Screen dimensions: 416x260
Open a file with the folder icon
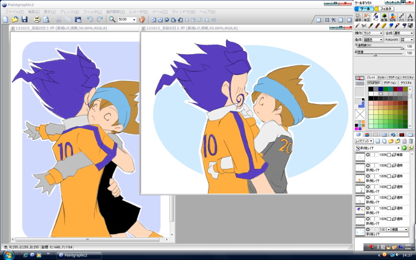pyautogui.click(x=15, y=20)
